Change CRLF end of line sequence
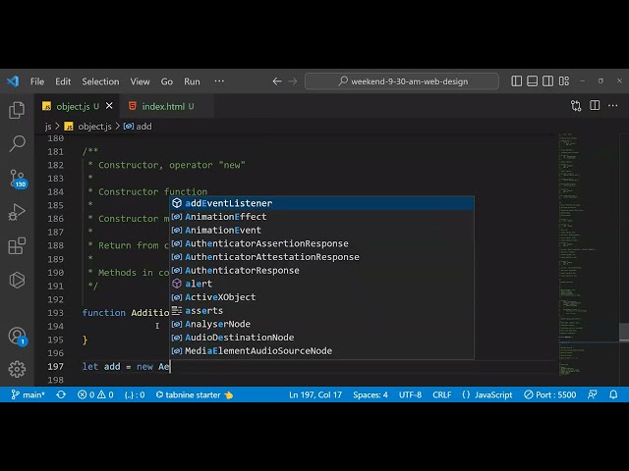The height and width of the screenshot is (471, 629). (x=441, y=394)
